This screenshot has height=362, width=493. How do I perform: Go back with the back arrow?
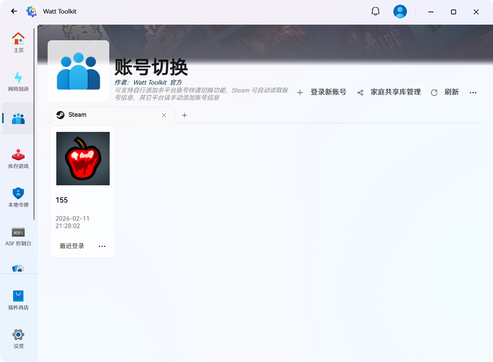(x=14, y=12)
